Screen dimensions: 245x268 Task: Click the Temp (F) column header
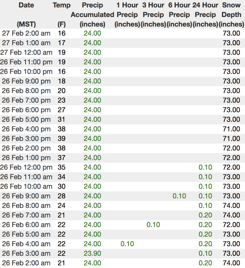tap(62, 14)
